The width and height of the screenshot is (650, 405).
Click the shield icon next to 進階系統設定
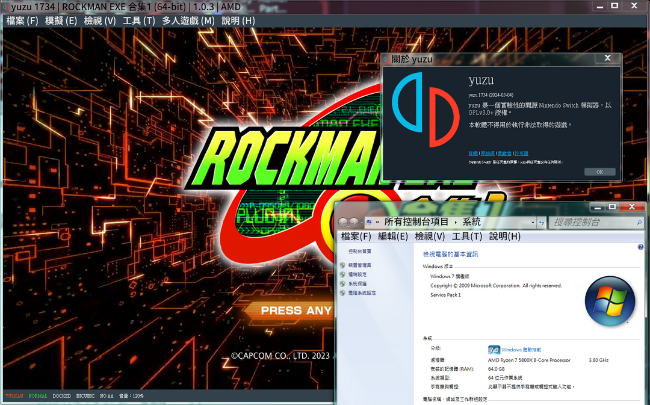click(342, 292)
